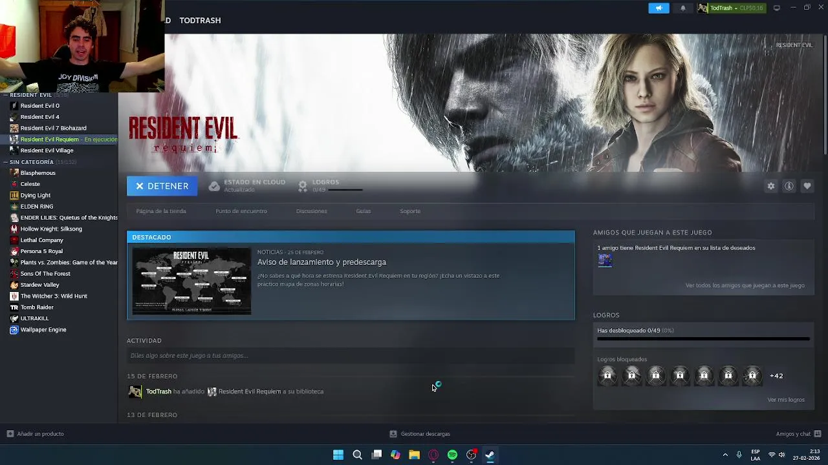The image size is (828, 465).
Task: Open OBS Studio from the taskbar
Action: point(472,455)
